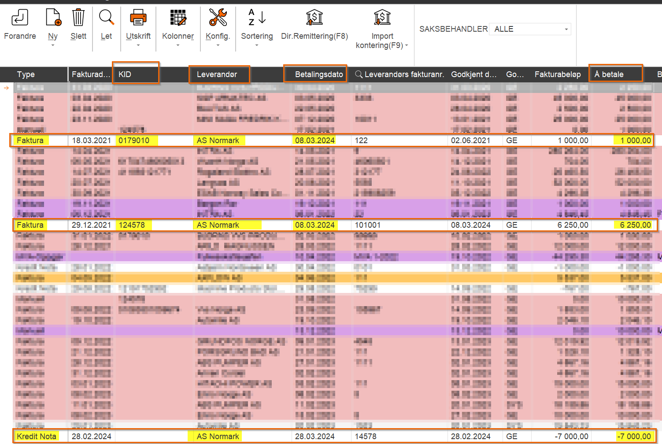Click AS Normark in the KID 124578 row
The width and height of the screenshot is (662, 444).
click(x=218, y=225)
